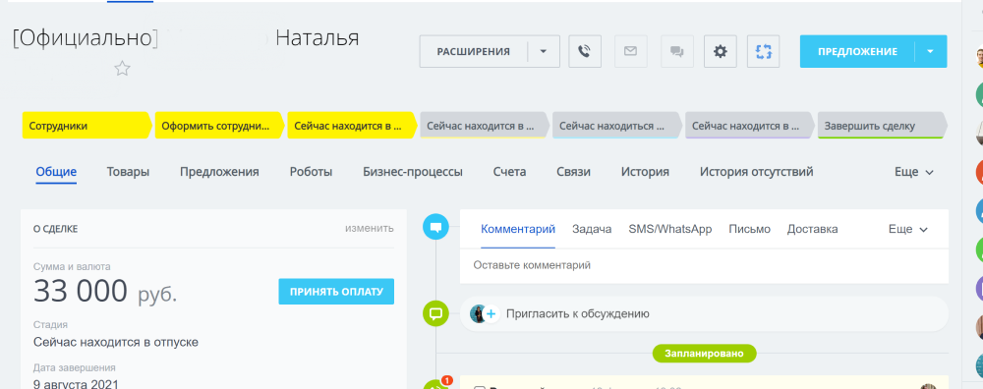Click the Оставьте комментарий input field
The height and width of the screenshot is (389, 983).
704,265
